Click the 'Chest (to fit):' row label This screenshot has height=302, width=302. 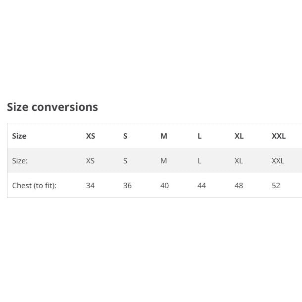tap(34, 185)
